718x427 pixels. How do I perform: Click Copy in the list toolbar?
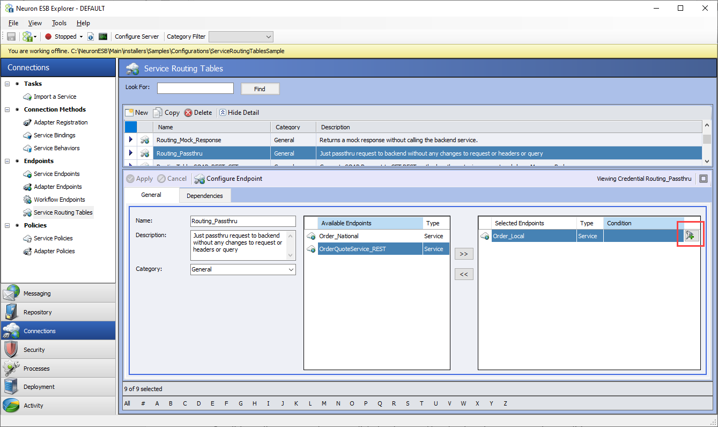167,113
